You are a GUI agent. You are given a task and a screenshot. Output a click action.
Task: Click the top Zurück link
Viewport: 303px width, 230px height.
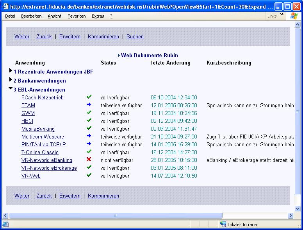point(44,37)
